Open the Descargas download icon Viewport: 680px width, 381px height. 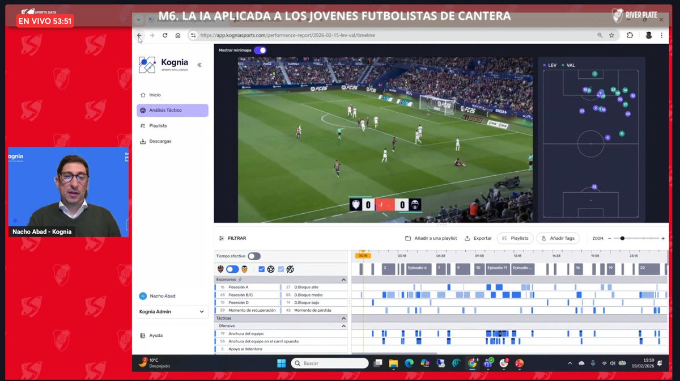tap(143, 141)
